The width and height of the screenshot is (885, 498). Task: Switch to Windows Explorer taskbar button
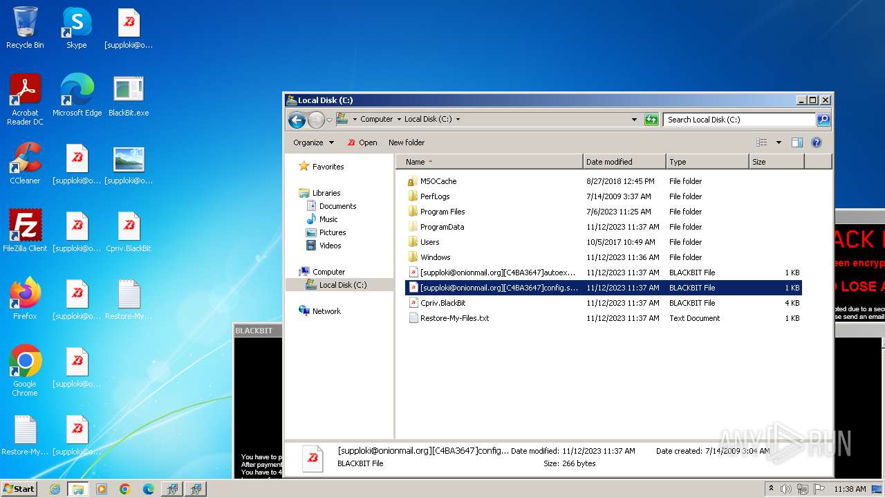[x=78, y=489]
